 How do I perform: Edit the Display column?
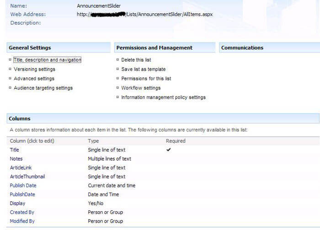coord(17,204)
